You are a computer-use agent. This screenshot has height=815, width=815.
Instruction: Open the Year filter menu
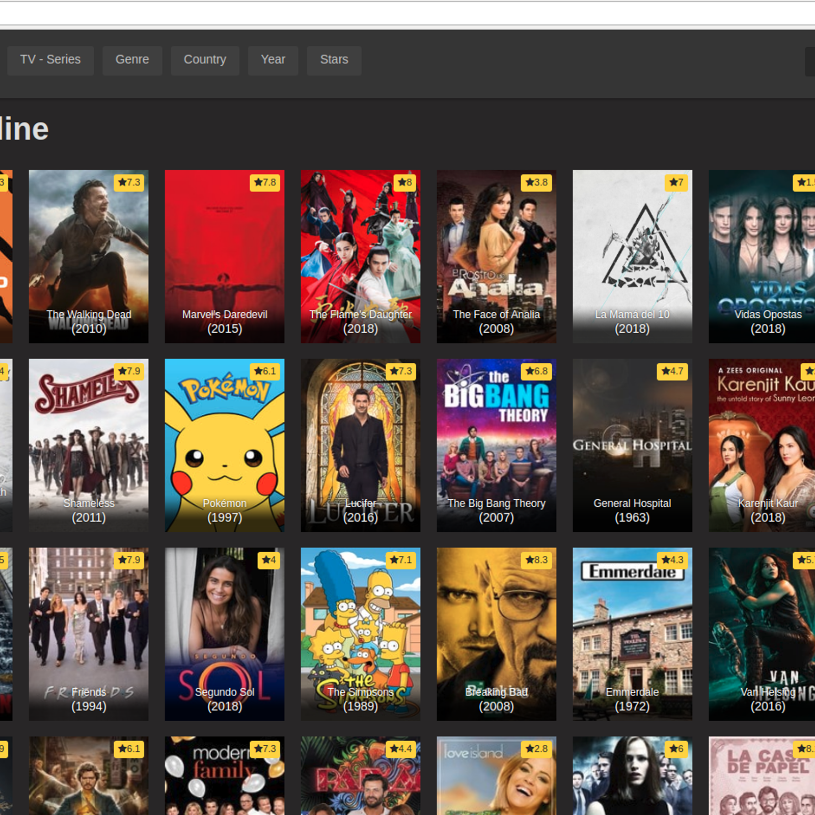coord(273,60)
